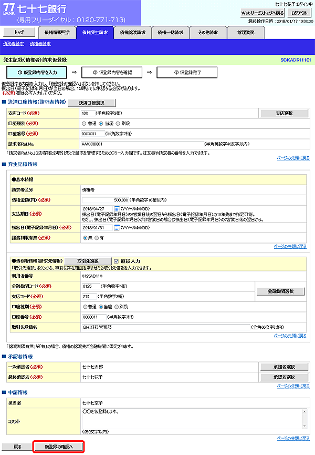Select 普通 in requester 口座種別

(84, 124)
